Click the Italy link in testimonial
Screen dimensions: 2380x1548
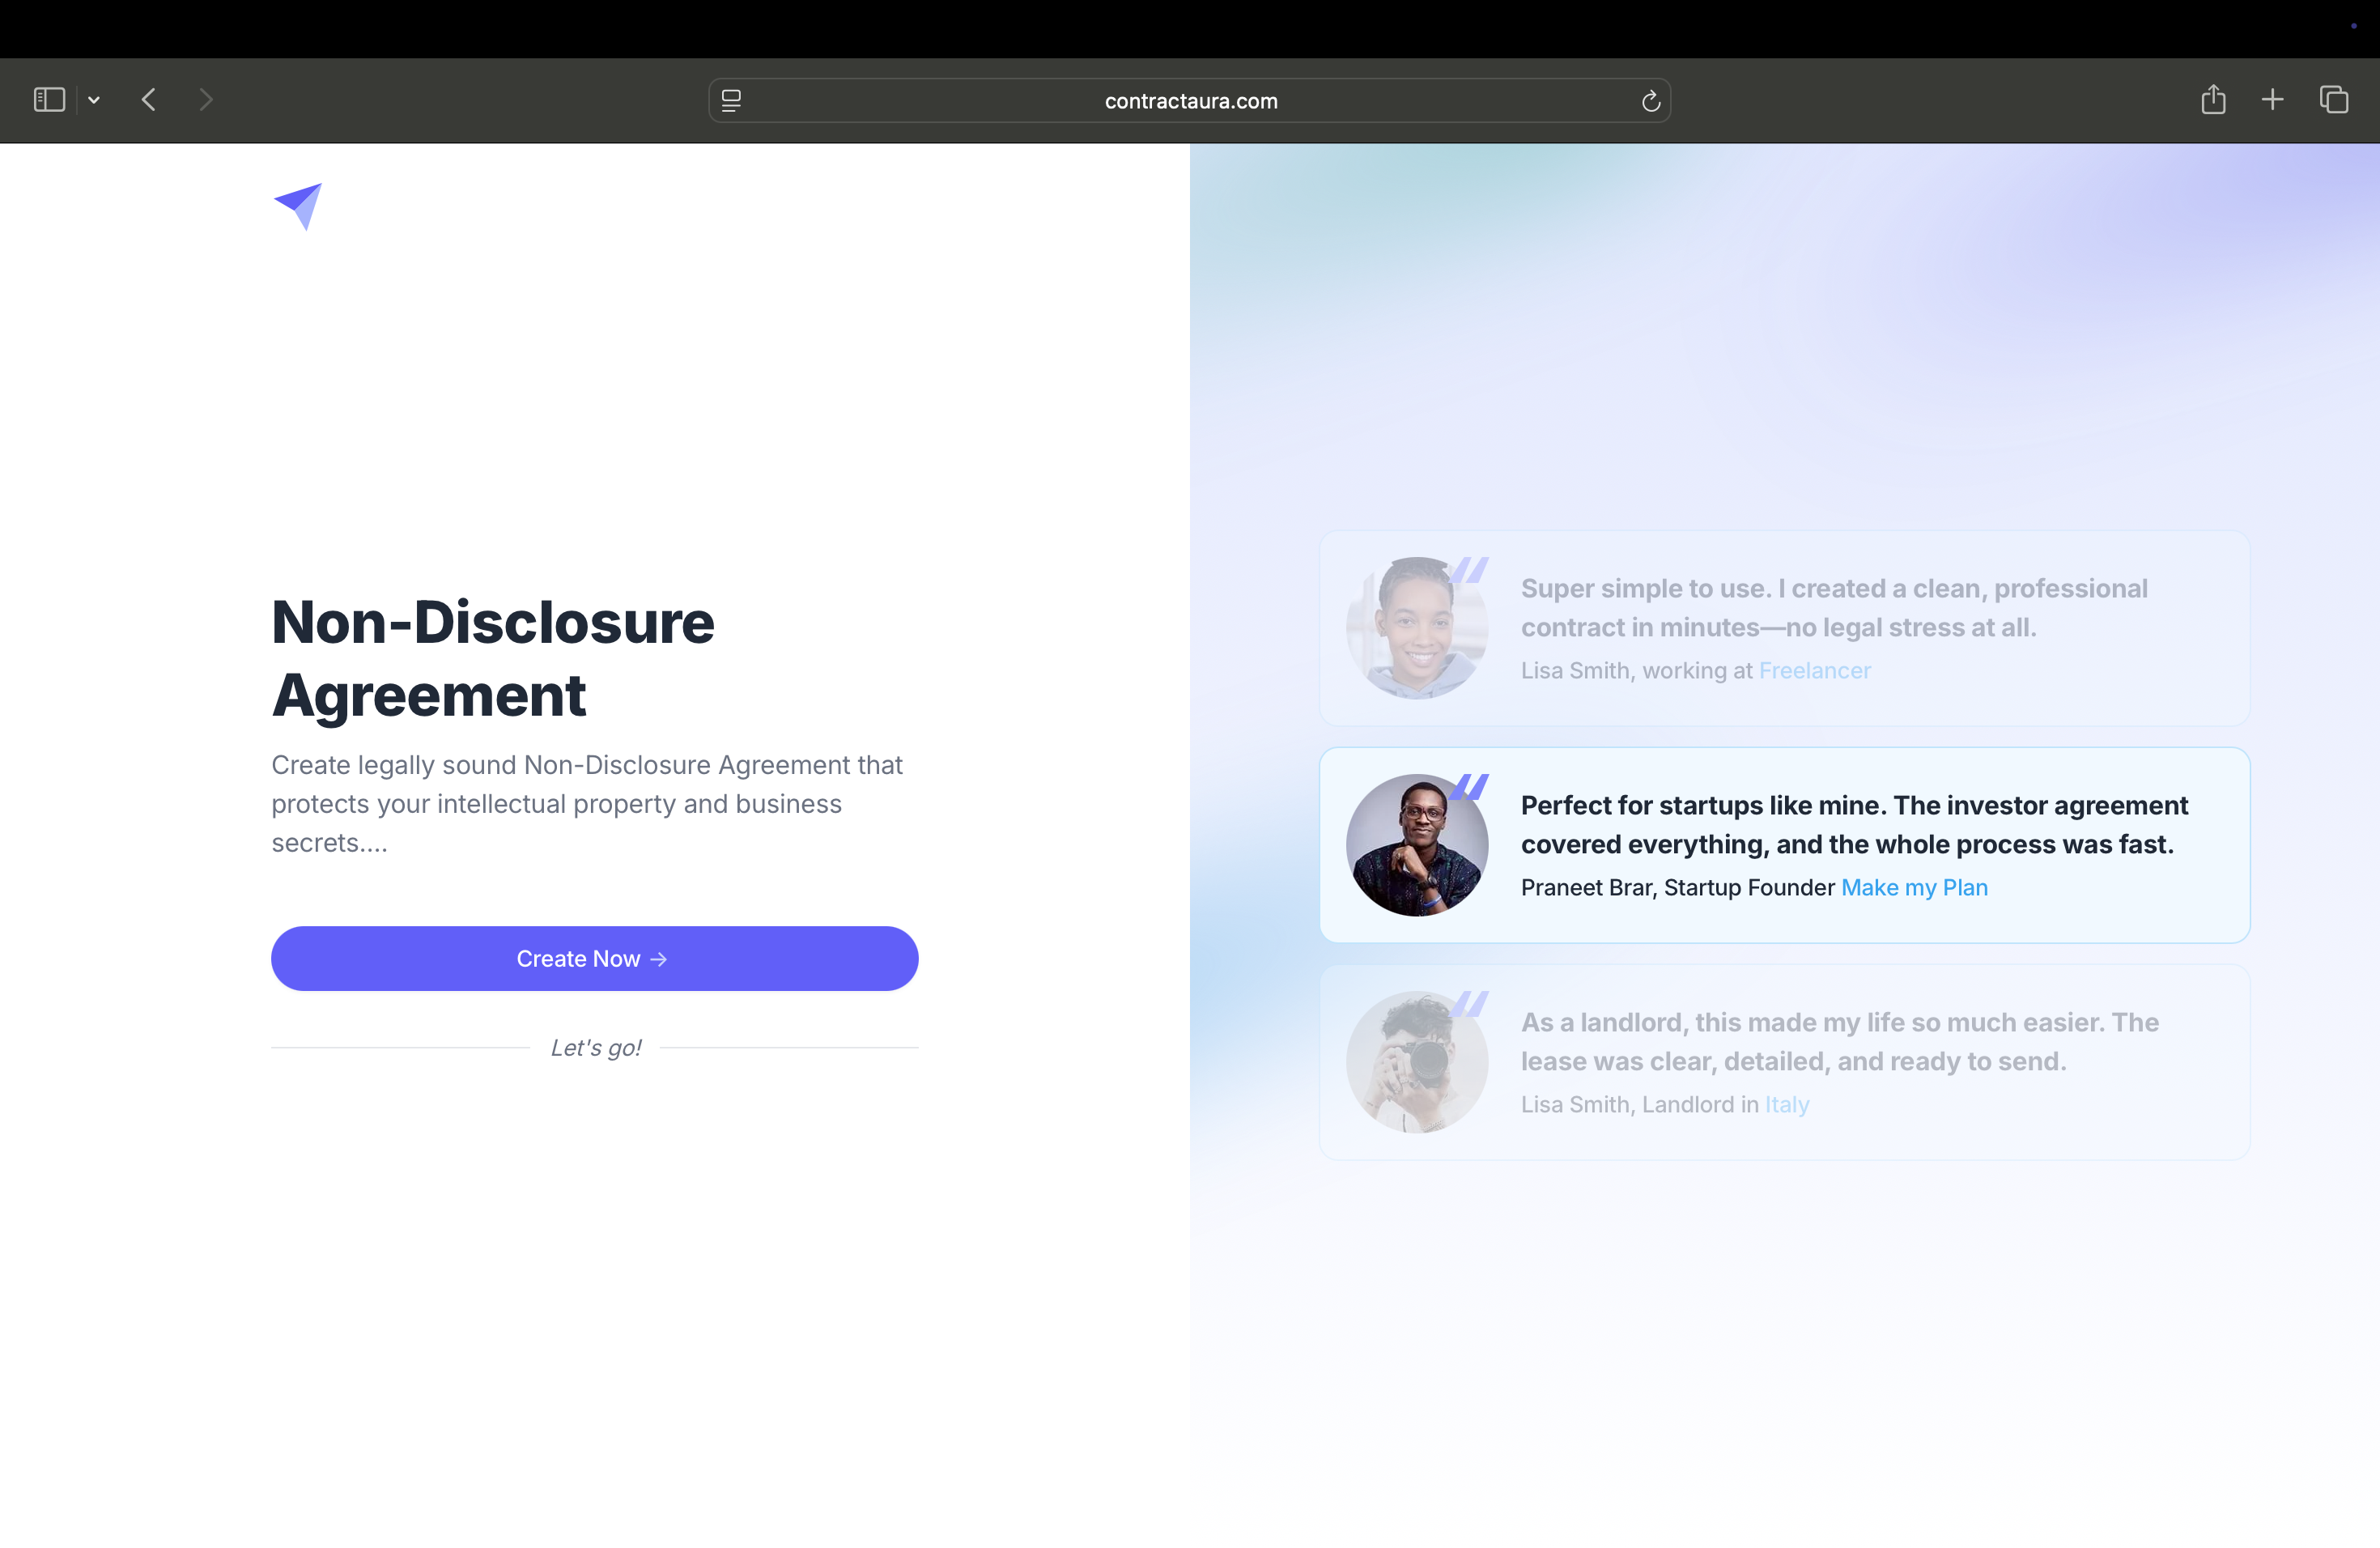[1787, 1105]
